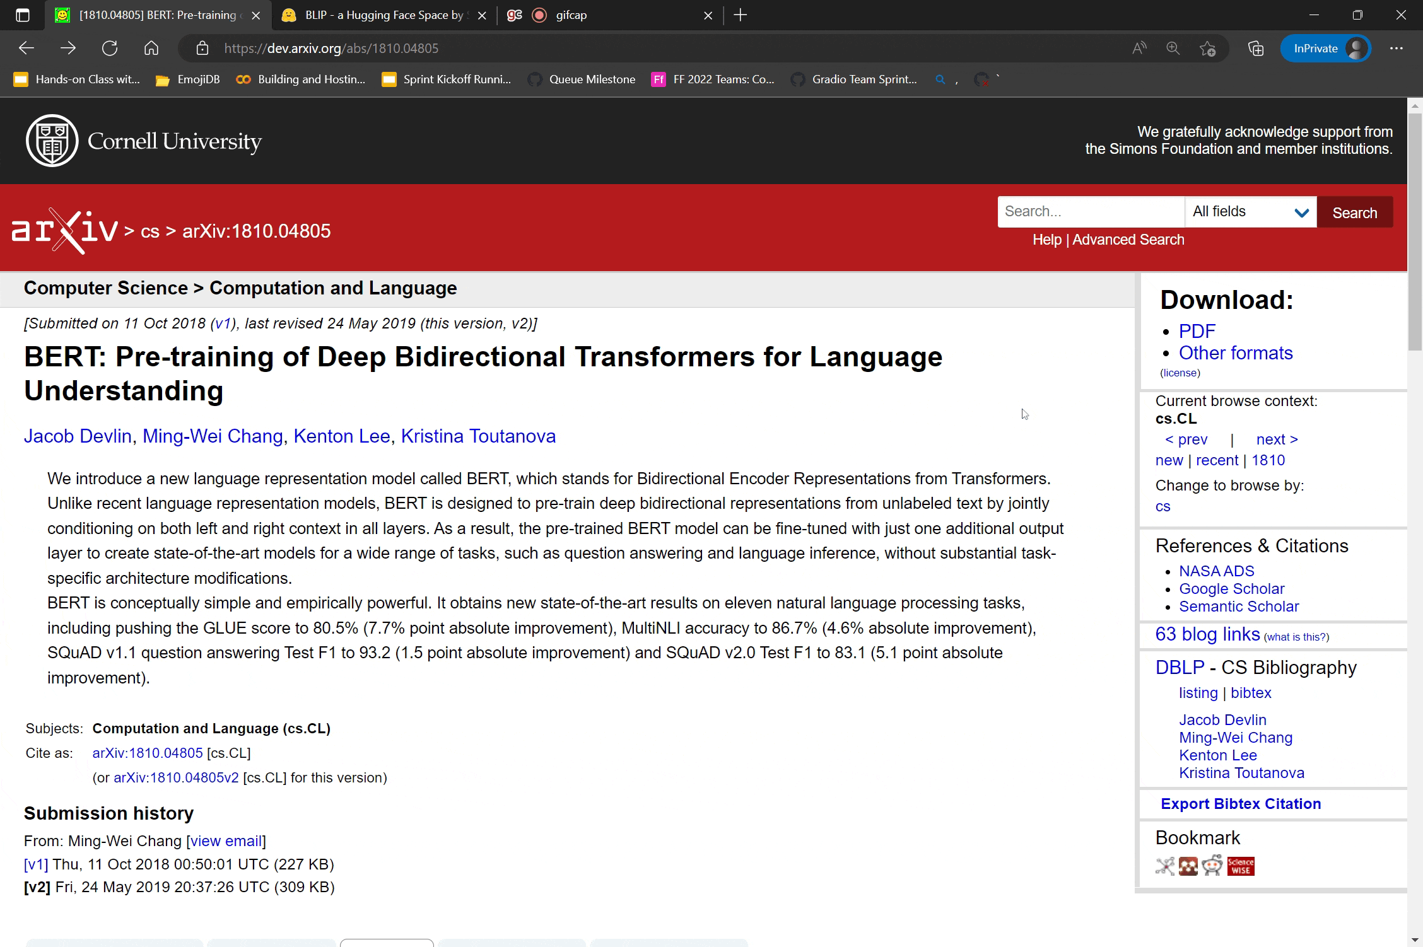Click Download PDF button
This screenshot has height=947, width=1423.
(x=1197, y=331)
